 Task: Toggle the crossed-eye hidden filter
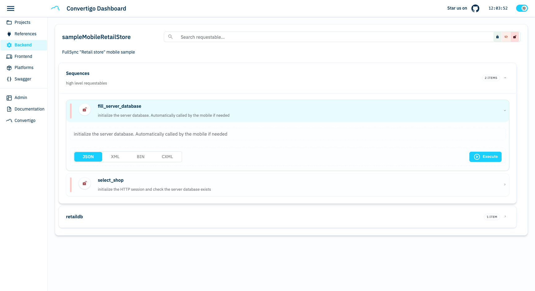[x=506, y=37]
